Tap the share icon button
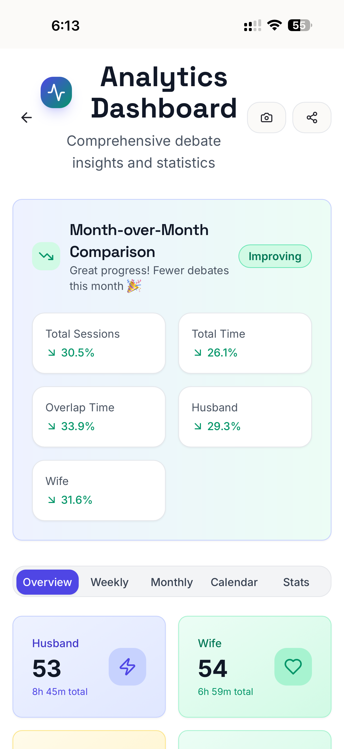Screen dimensions: 344x749 tap(312, 118)
